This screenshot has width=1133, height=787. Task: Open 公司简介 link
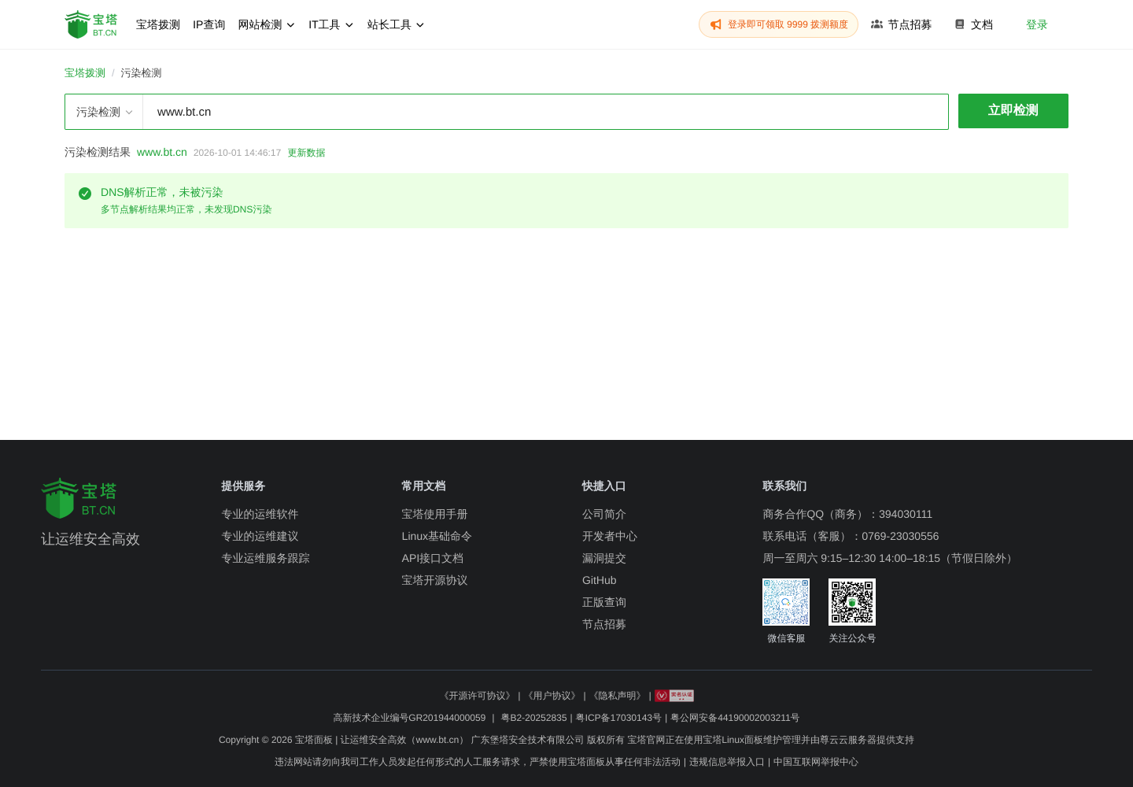[x=604, y=514]
